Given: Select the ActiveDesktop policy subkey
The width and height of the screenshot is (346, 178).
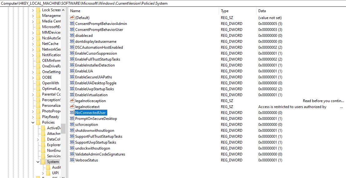Looking at the screenshot, I should [54, 128].
